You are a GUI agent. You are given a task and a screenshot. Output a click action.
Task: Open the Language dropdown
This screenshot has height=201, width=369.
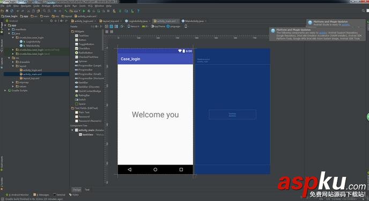174,26
